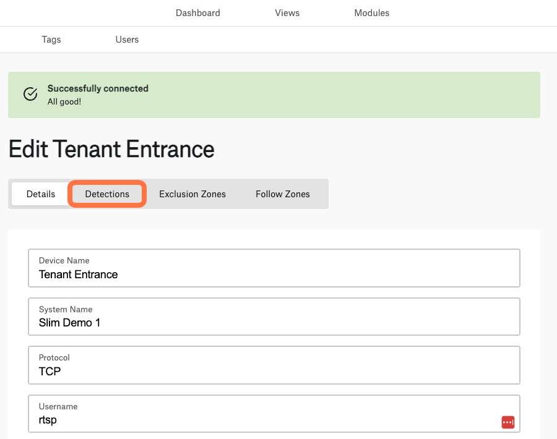Click the 'All good!' message text

(x=64, y=101)
